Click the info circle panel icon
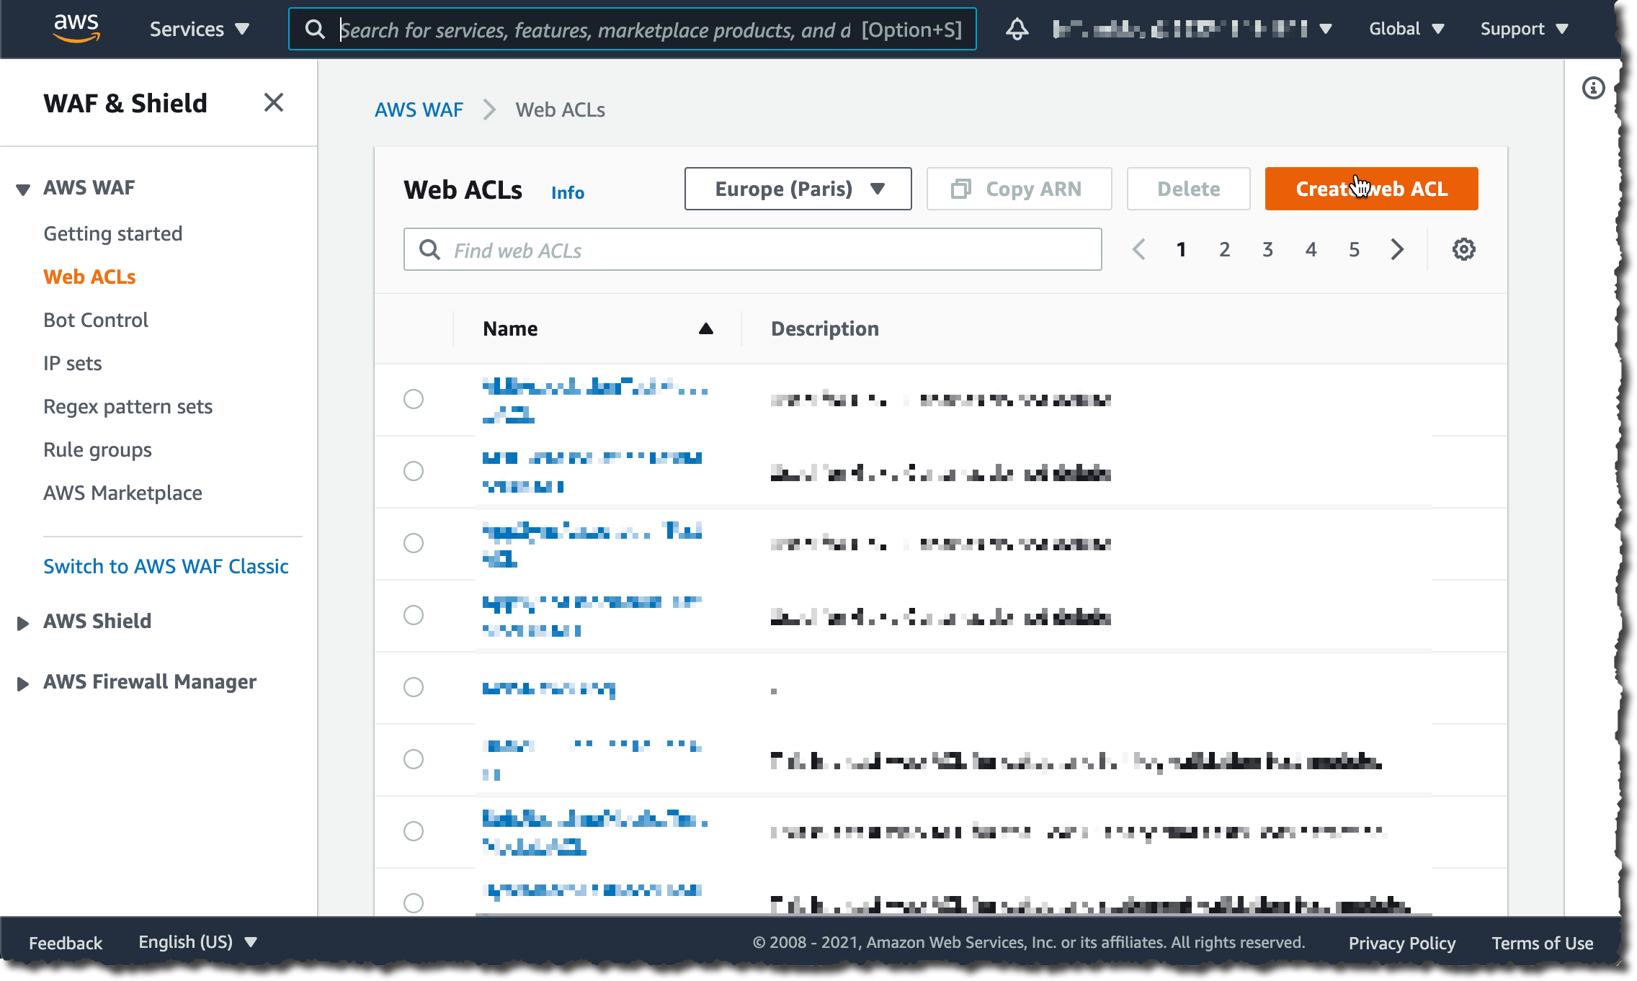Image resolution: width=1637 pixels, height=981 pixels. (x=1593, y=88)
